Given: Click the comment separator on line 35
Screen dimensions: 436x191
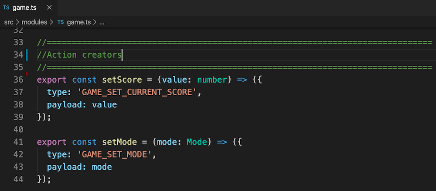Looking at the screenshot, I should [235, 67].
